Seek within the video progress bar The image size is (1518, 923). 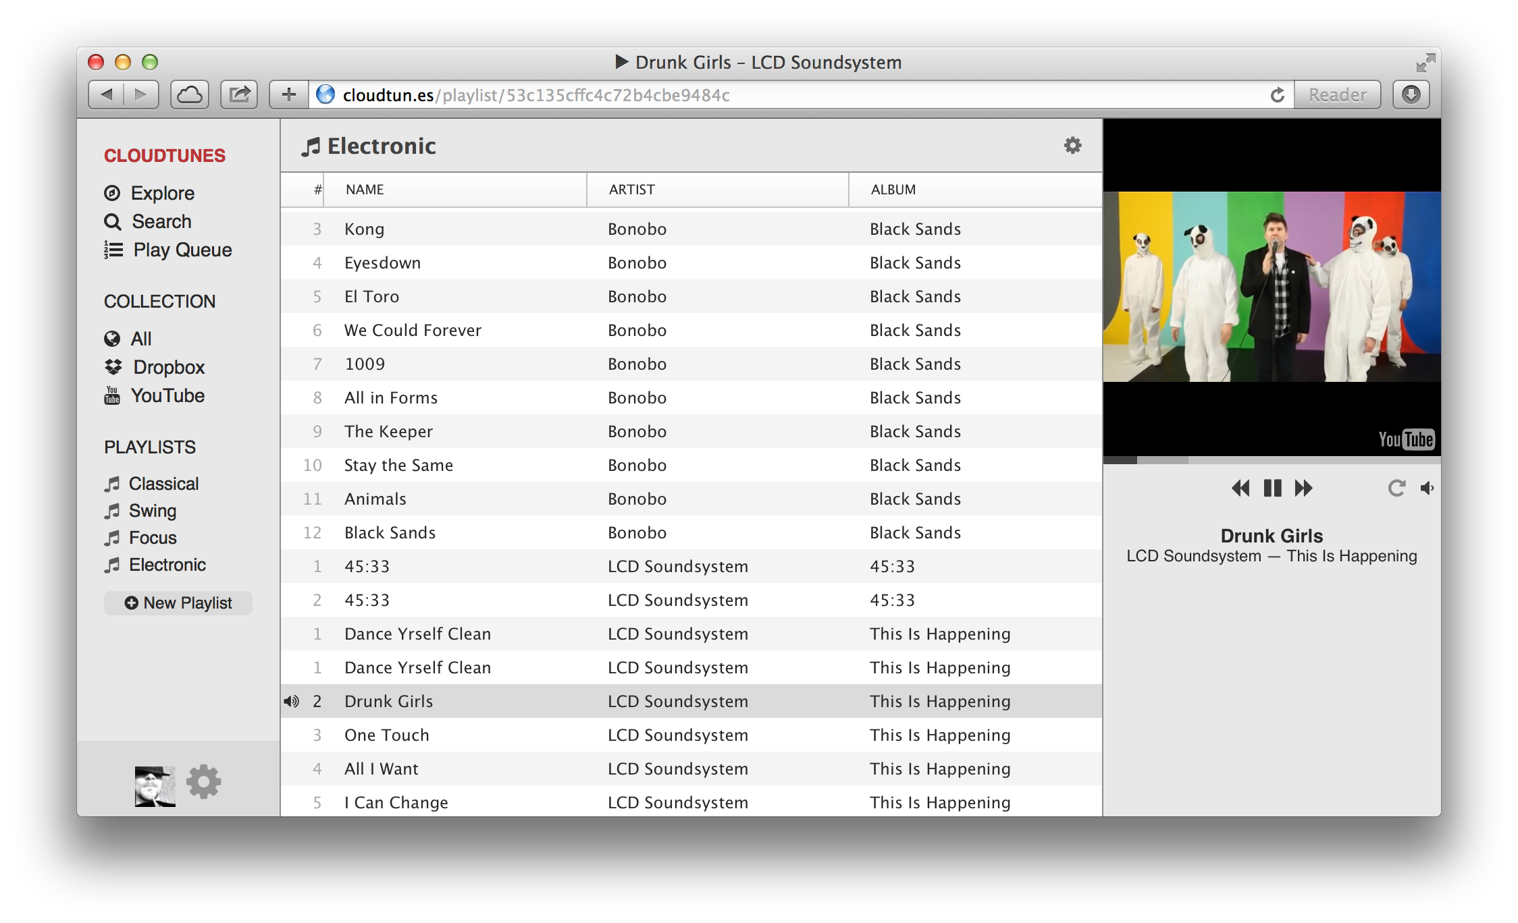tap(1271, 460)
